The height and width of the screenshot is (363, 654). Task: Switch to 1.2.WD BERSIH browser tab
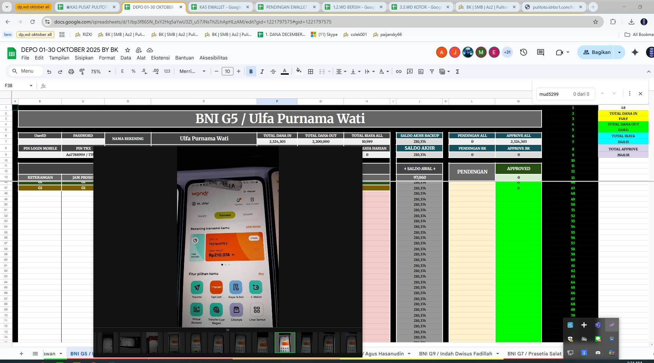(354, 7)
